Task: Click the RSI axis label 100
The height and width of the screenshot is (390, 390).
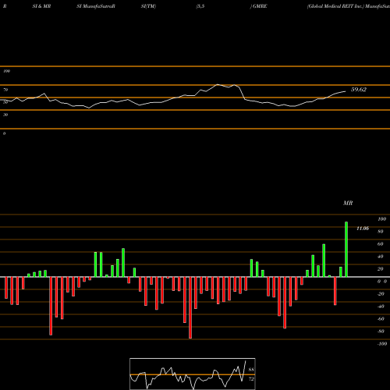Action: (x=6, y=71)
